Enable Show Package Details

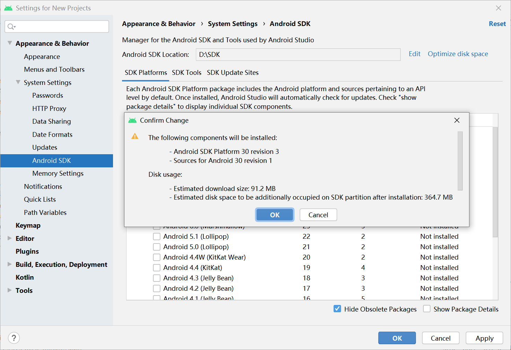427,309
